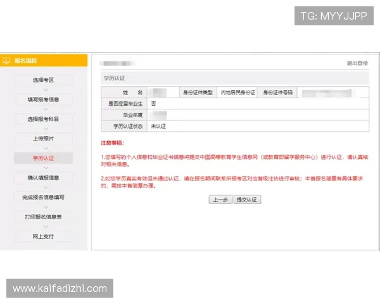Click the 报名流程 panel title

(x=26, y=61)
